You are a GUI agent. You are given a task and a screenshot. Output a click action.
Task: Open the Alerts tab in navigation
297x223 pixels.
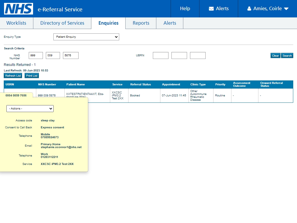pyautogui.click(x=170, y=23)
